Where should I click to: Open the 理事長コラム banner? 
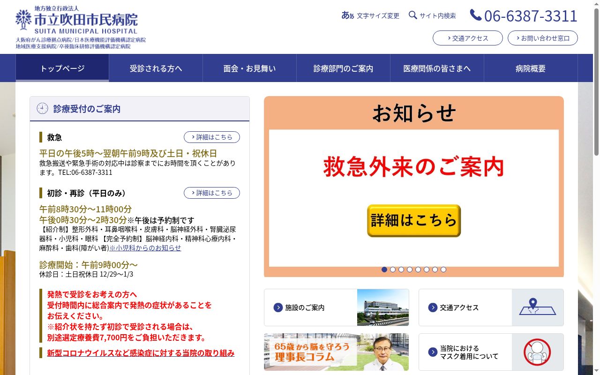tap(336, 352)
